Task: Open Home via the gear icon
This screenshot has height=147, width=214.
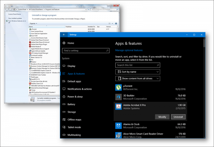Action: pyautogui.click(x=64, y=43)
